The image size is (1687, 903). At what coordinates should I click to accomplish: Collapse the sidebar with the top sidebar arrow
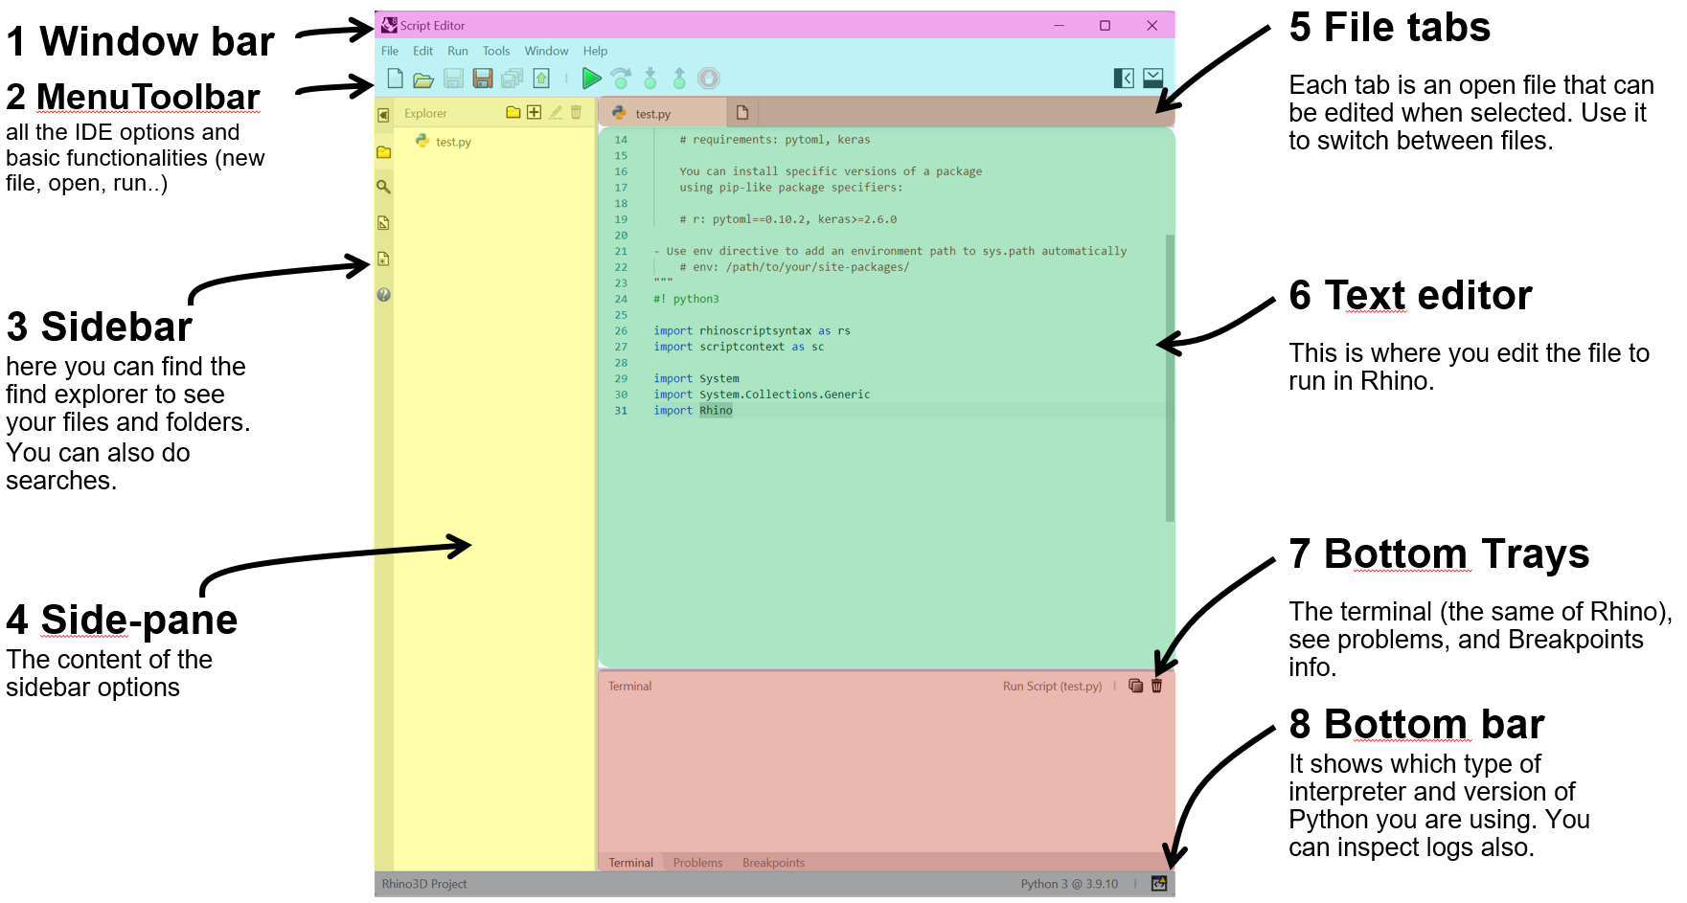pyautogui.click(x=383, y=115)
